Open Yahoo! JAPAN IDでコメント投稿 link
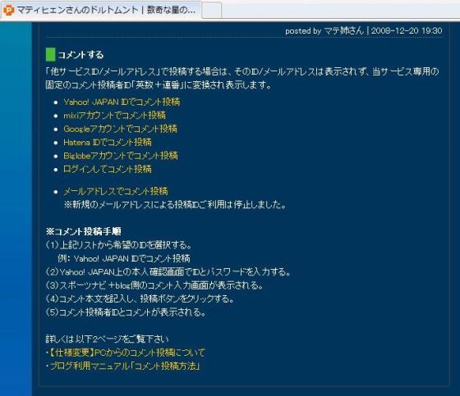 click(122, 102)
